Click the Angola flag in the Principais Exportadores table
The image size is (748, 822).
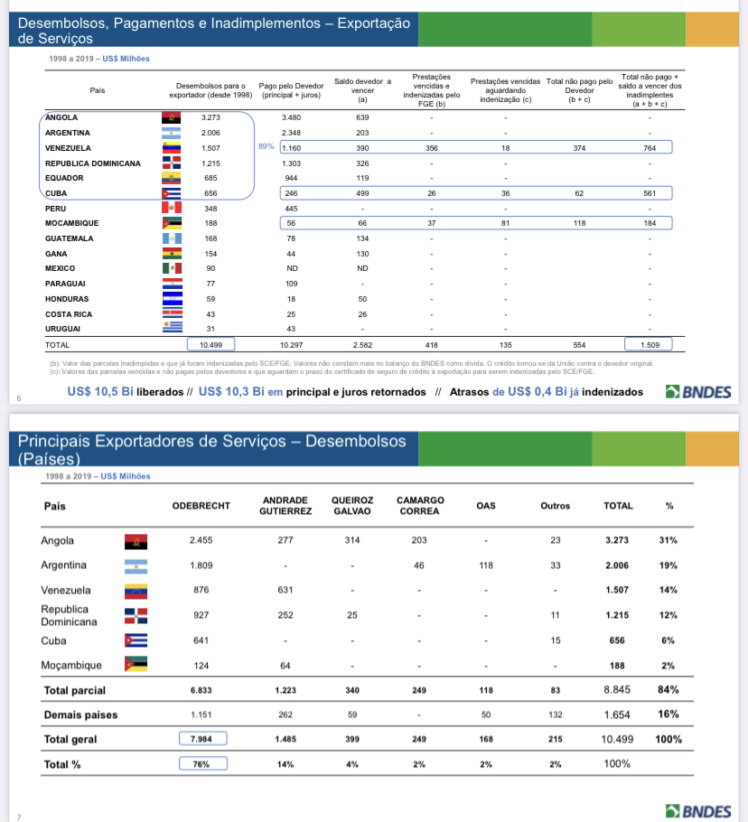pos(136,541)
